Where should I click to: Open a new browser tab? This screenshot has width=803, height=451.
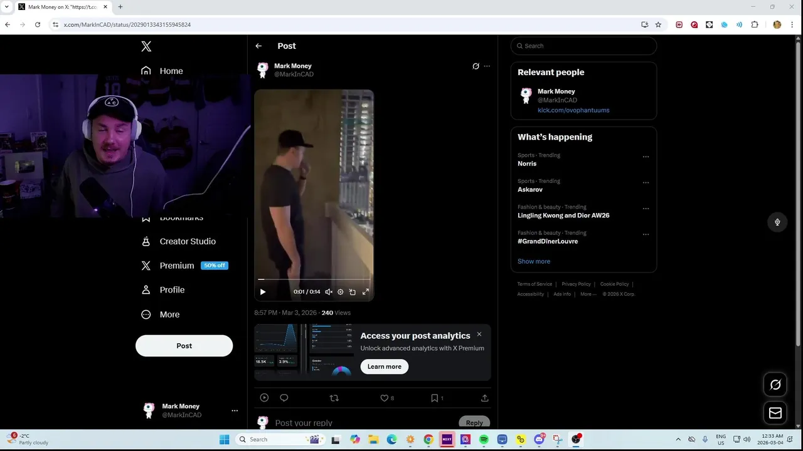point(120,7)
